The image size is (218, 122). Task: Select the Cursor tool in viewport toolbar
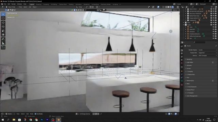pos(3,18)
